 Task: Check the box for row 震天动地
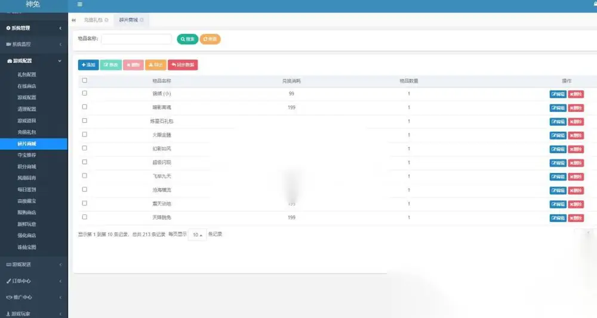(x=85, y=203)
